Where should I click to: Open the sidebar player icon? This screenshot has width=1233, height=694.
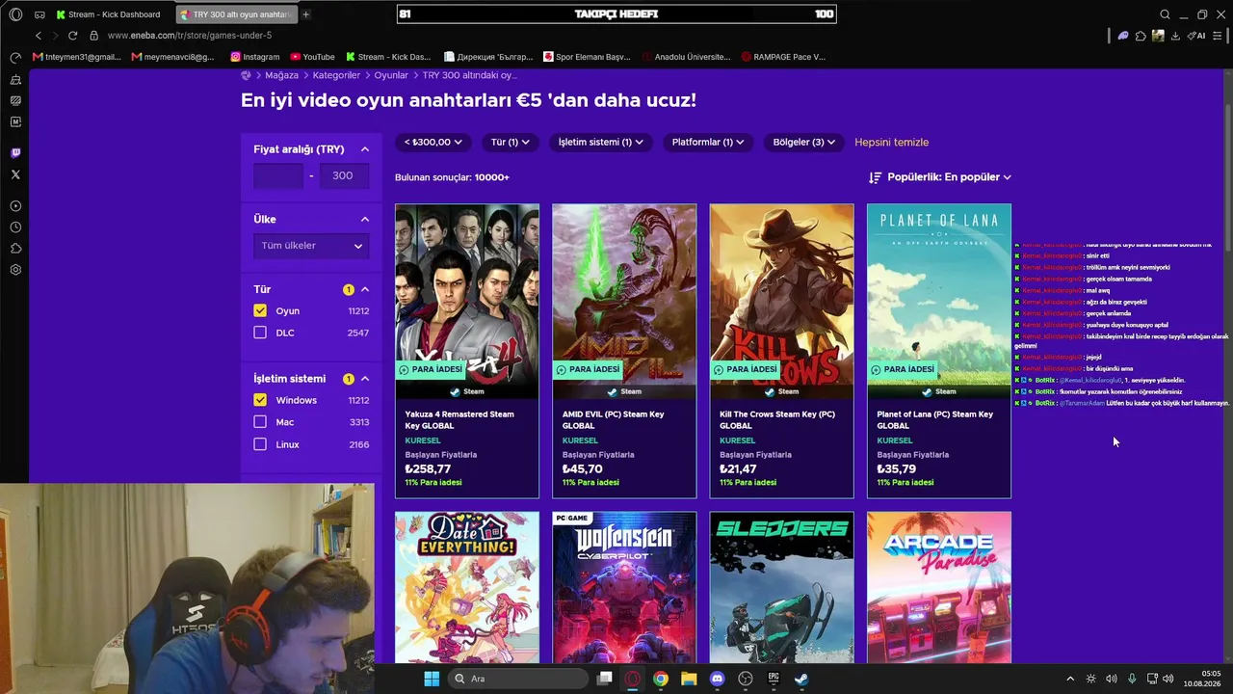point(15,205)
